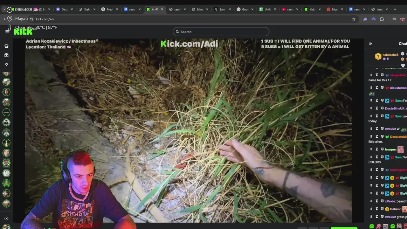The image size is (407, 229).
Task: Open Gaben username in chat
Action: point(395,209)
